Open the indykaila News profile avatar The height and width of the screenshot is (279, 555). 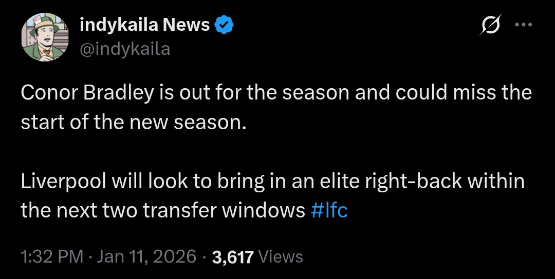pyautogui.click(x=45, y=36)
